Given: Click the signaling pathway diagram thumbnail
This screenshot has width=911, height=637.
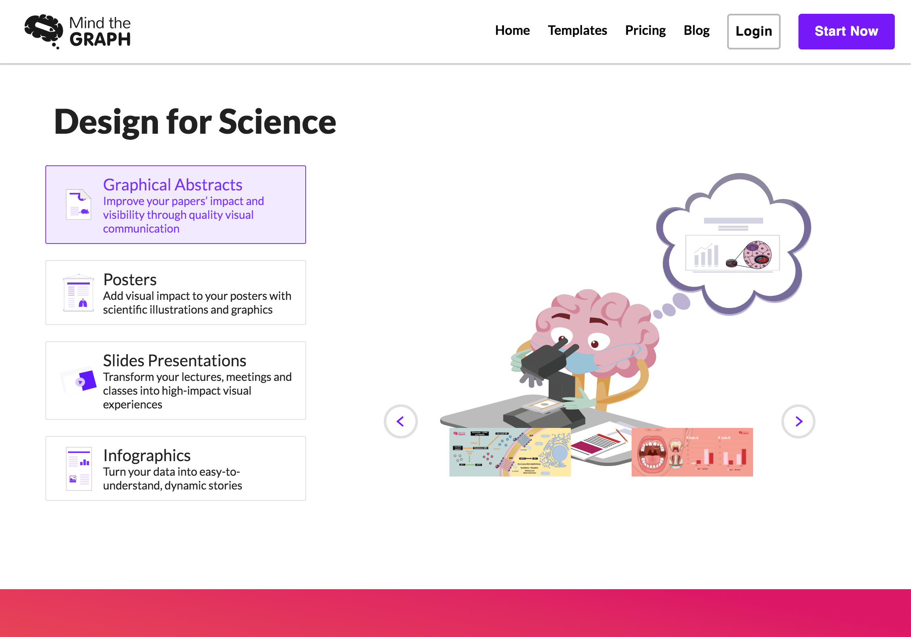Looking at the screenshot, I should point(509,452).
